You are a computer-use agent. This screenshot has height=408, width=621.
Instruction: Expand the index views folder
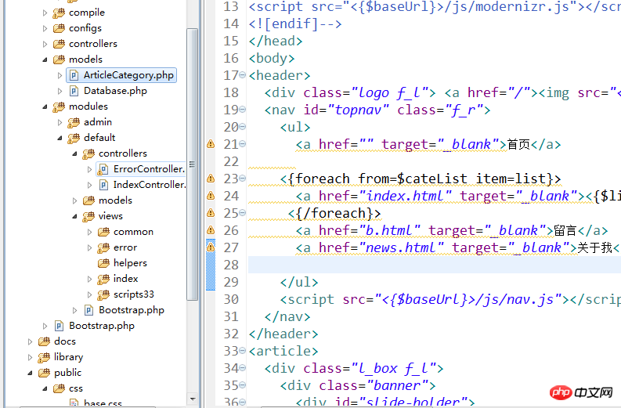[x=89, y=280]
